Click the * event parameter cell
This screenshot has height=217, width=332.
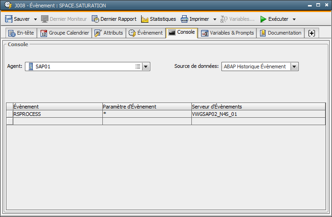click(x=147, y=114)
